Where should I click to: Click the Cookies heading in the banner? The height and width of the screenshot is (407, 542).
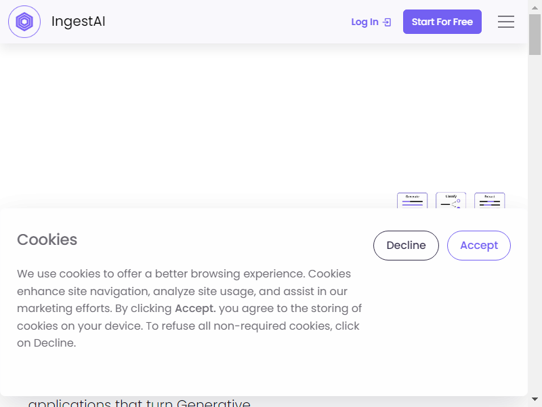tap(47, 239)
